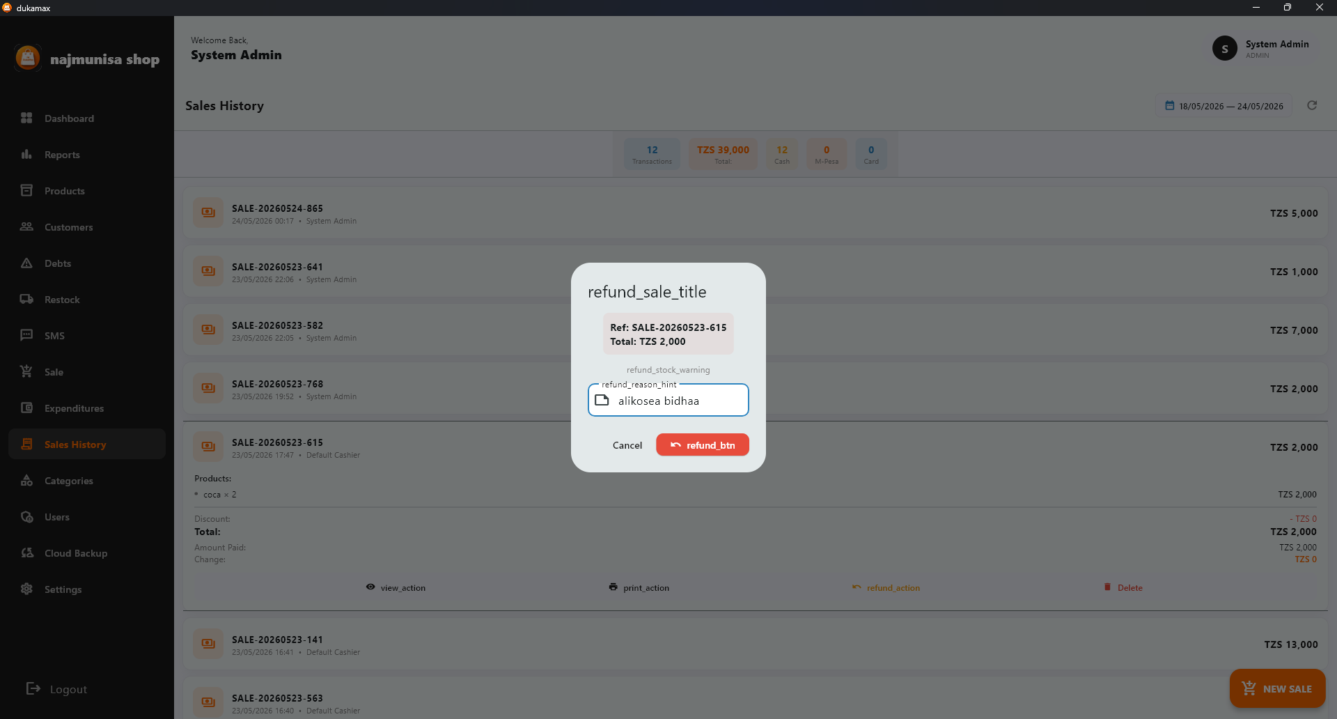Open Reports from the sidebar
Viewport: 1337px width, 719px height.
click(x=87, y=155)
